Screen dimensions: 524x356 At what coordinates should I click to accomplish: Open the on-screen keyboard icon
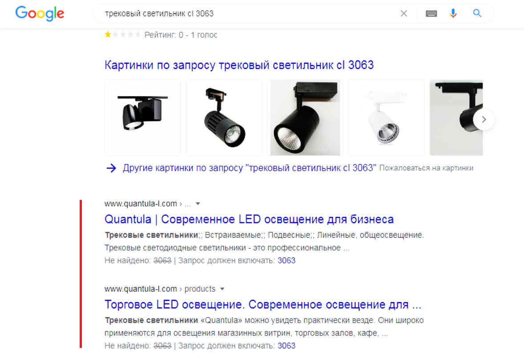[431, 13]
